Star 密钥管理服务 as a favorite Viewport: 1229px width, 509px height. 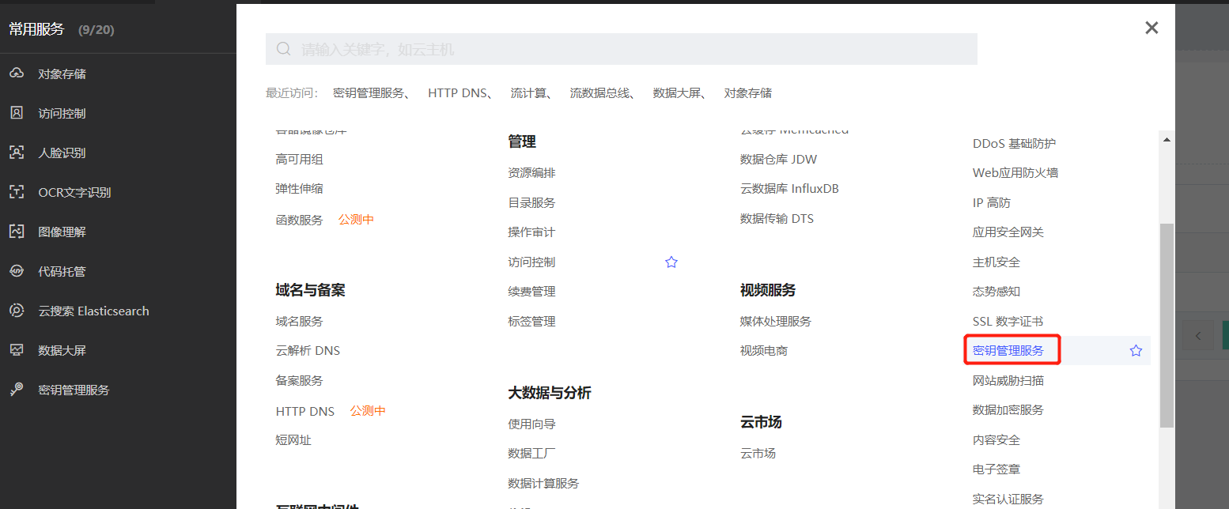pos(1136,349)
